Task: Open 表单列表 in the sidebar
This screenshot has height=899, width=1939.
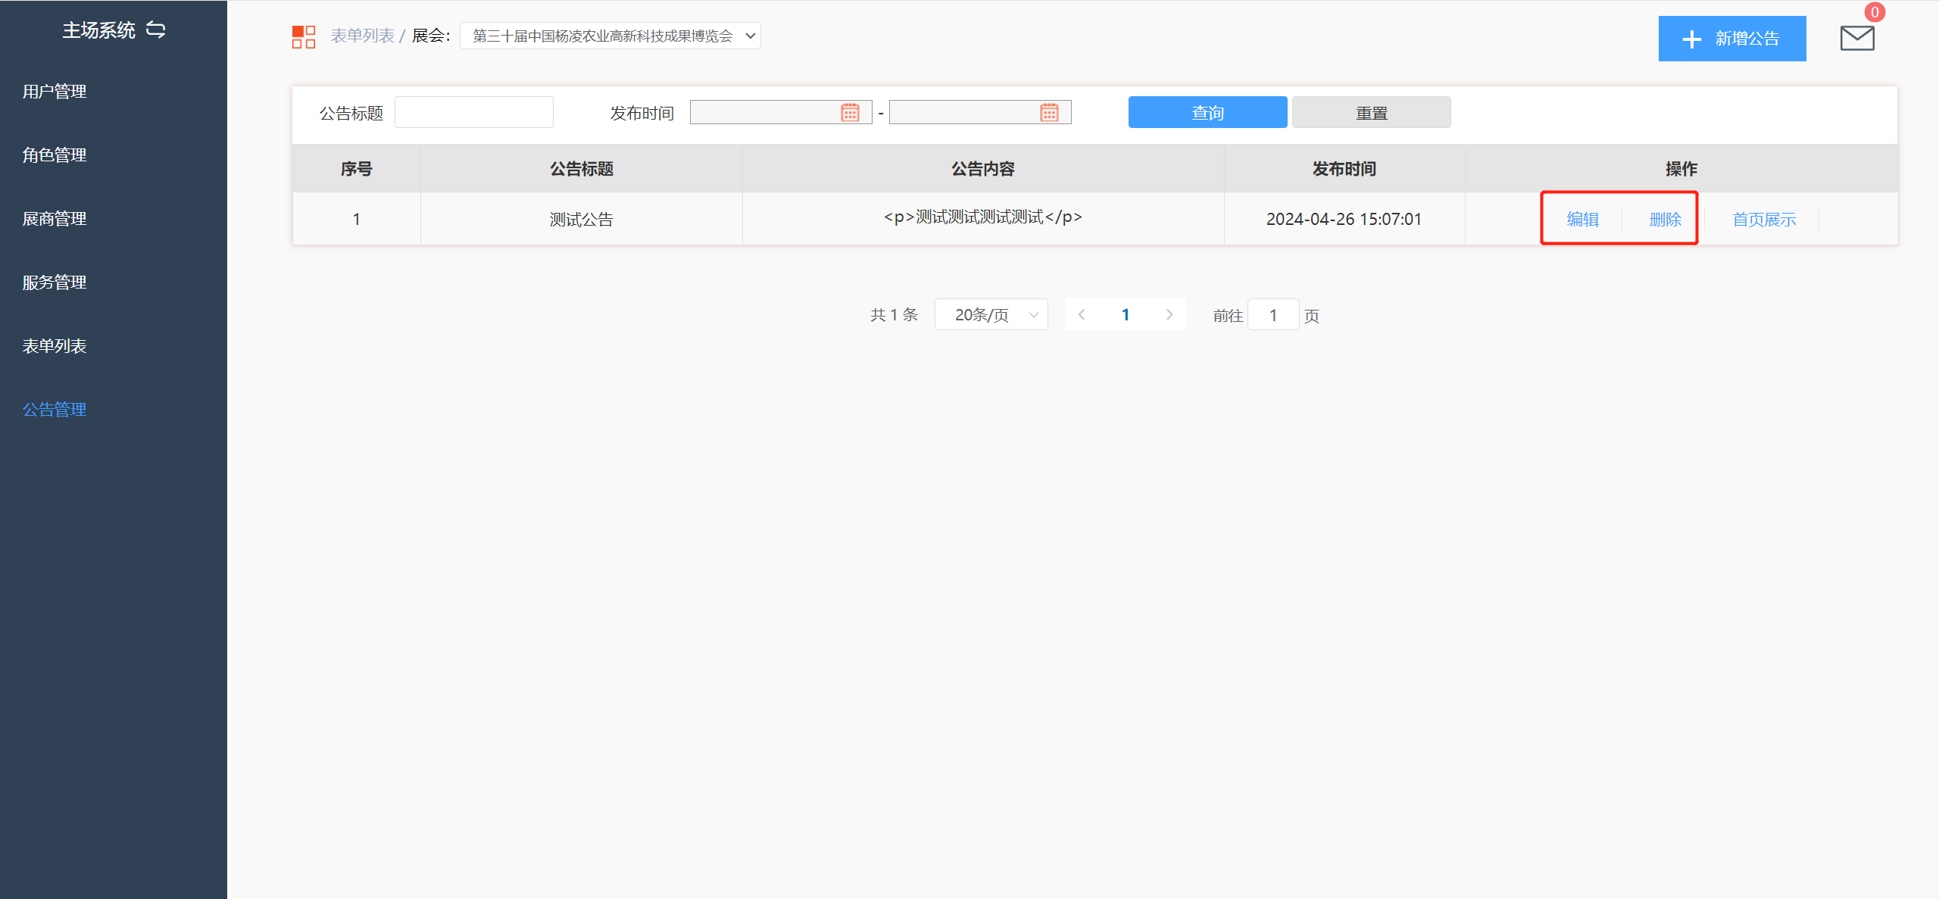Action: (x=55, y=346)
